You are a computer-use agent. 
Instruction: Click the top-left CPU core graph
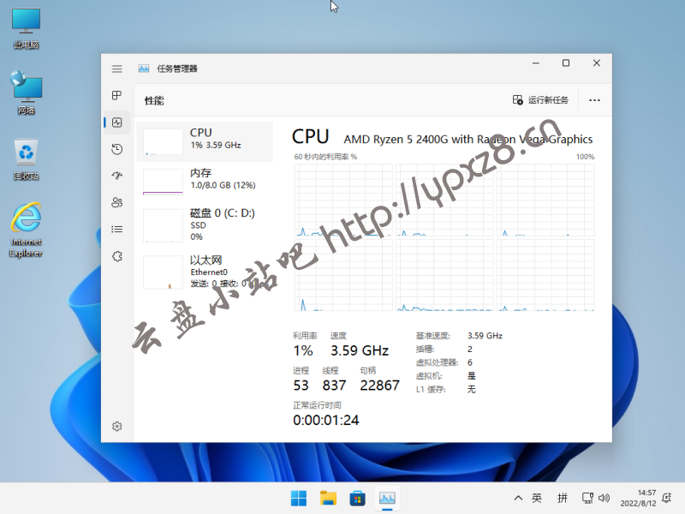343,200
